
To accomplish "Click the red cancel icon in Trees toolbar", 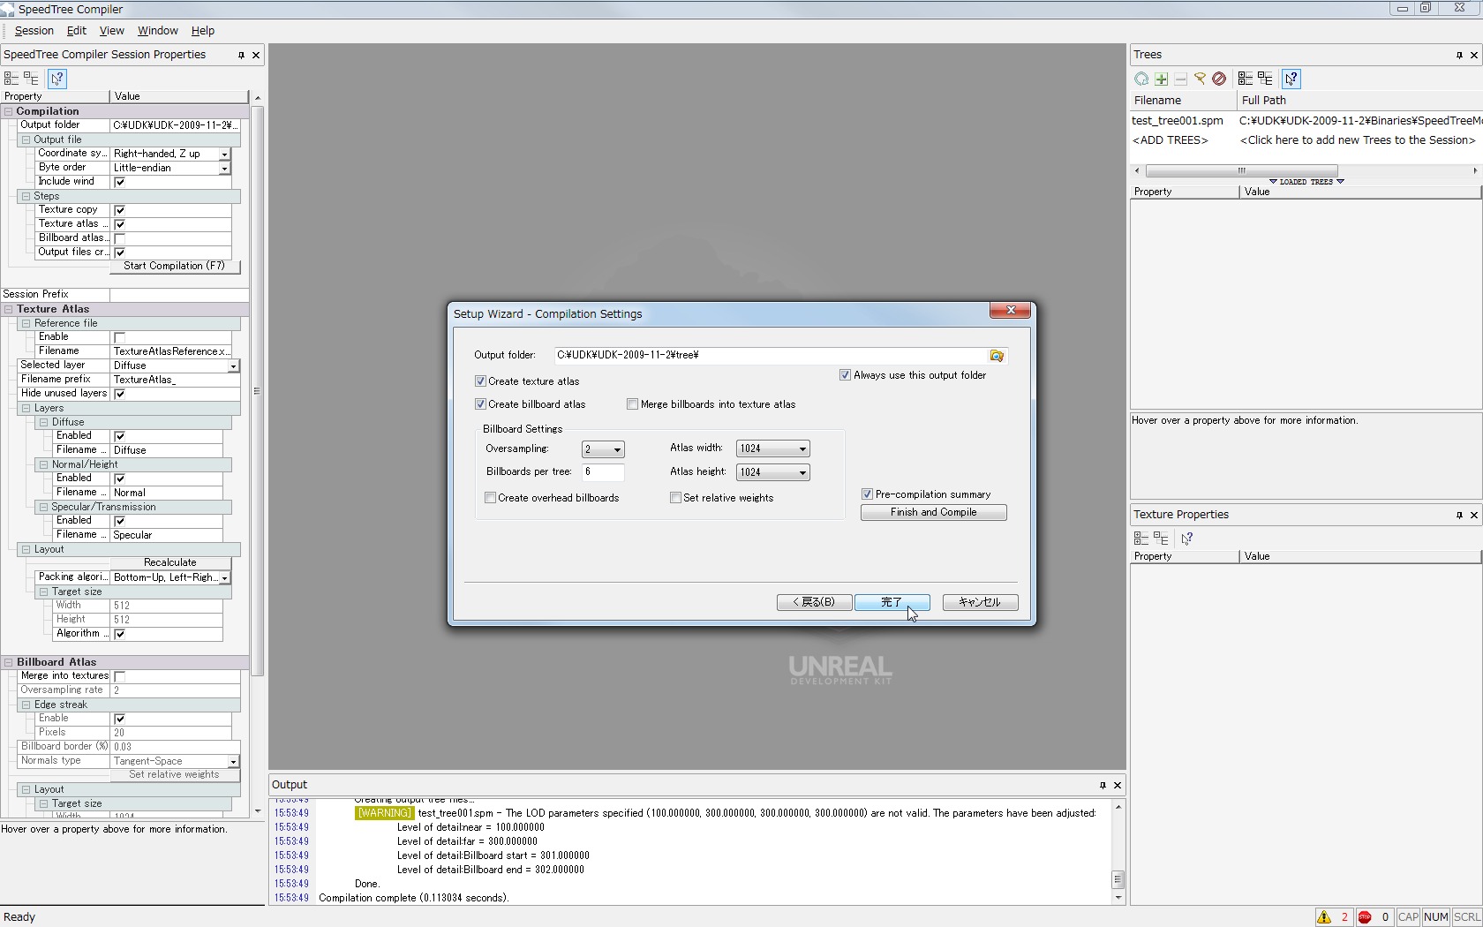I will click(x=1219, y=79).
